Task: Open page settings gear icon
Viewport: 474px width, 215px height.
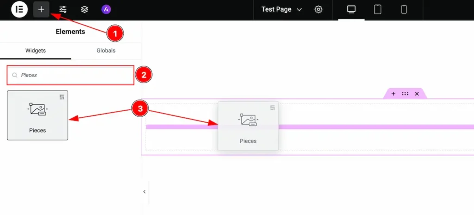Action: point(318,9)
